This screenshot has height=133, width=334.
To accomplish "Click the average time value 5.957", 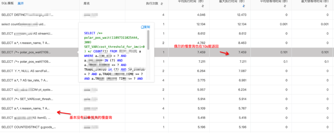I will point(201,90).
